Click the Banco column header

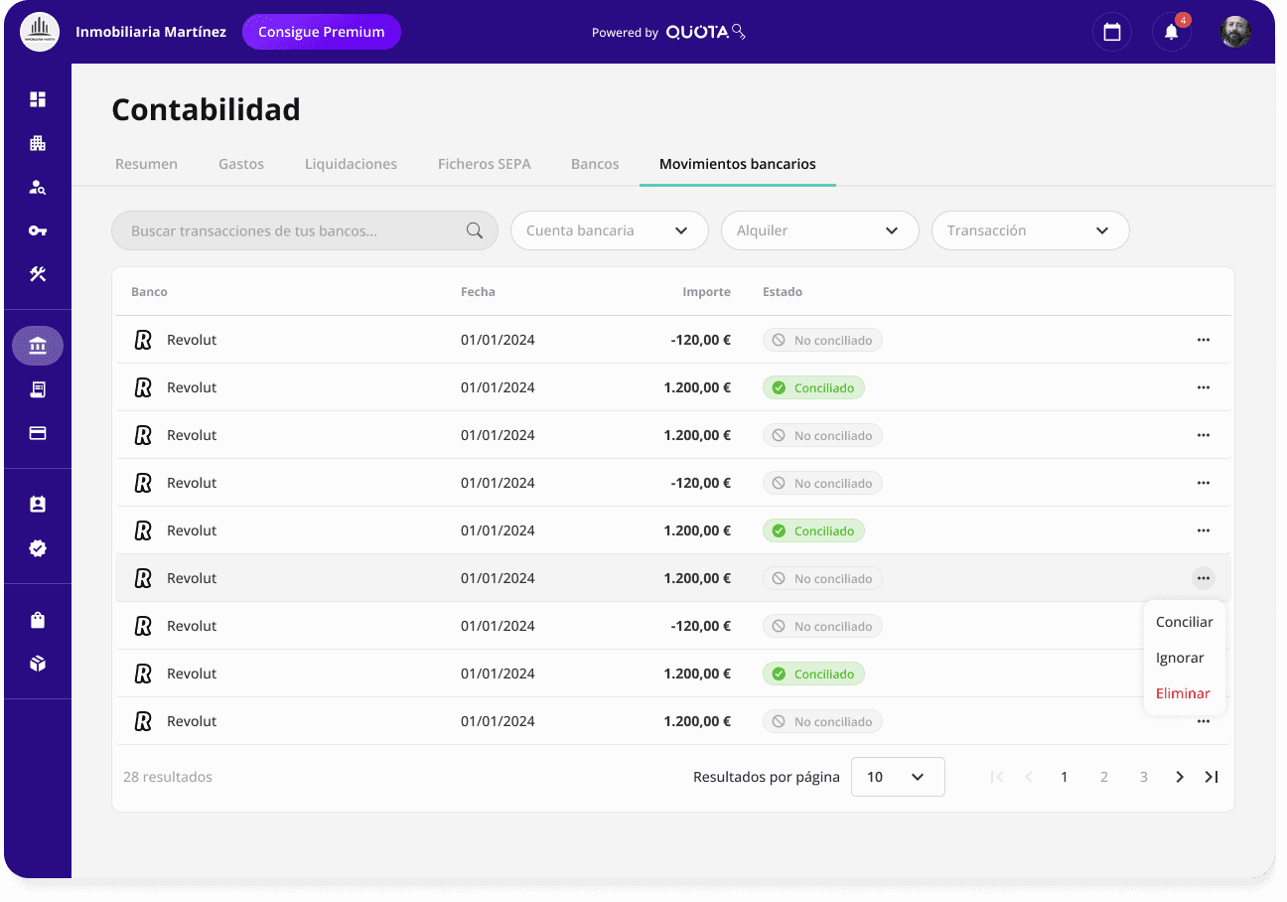pyautogui.click(x=149, y=292)
